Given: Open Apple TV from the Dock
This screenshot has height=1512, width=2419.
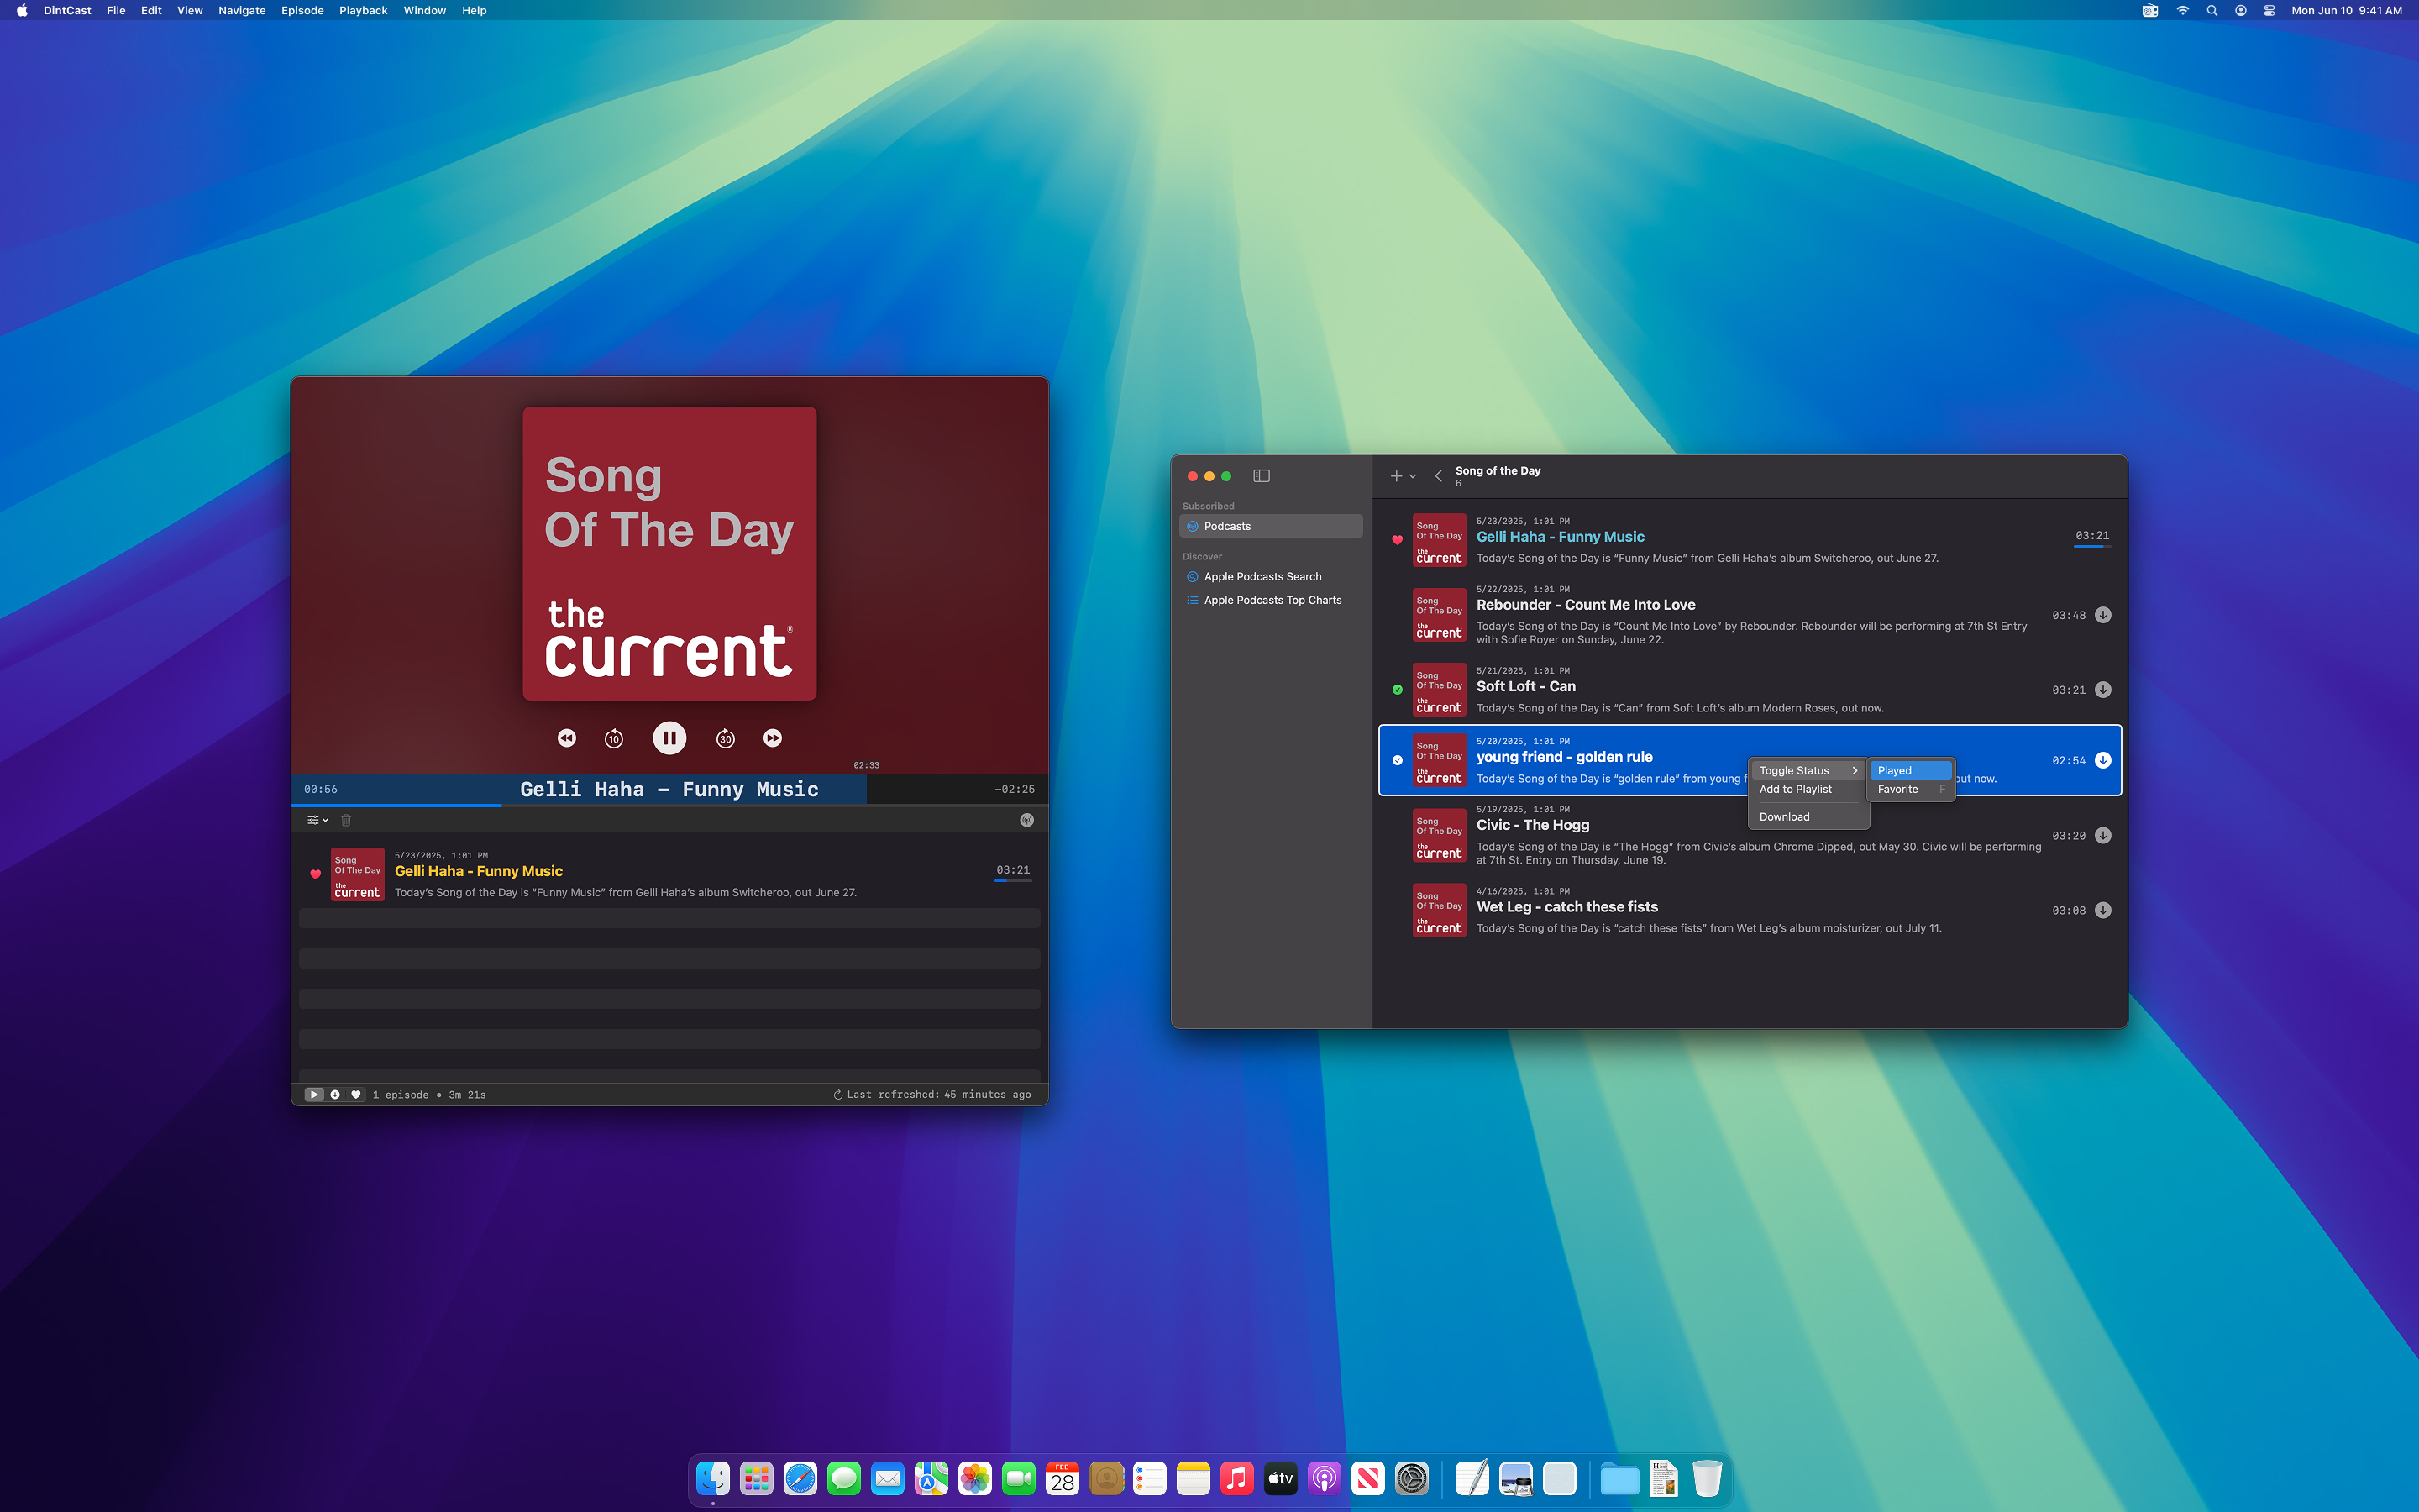Looking at the screenshot, I should tap(1280, 1478).
